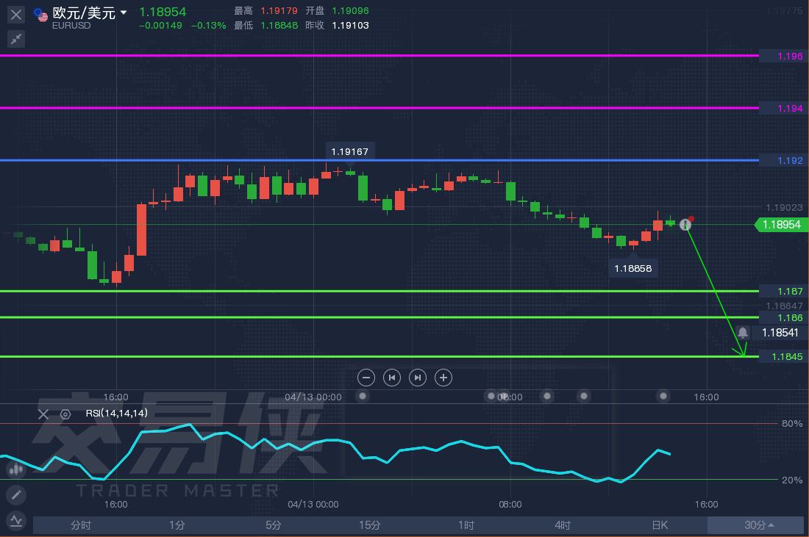
Task: Click the info marker at current price
Action: pos(685,225)
